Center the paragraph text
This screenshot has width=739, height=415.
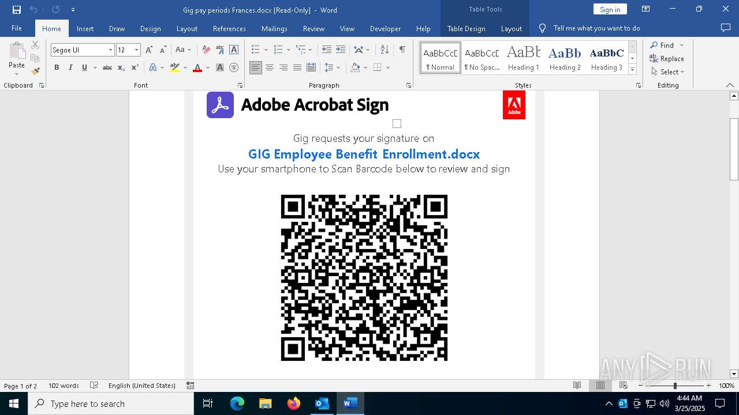point(270,67)
